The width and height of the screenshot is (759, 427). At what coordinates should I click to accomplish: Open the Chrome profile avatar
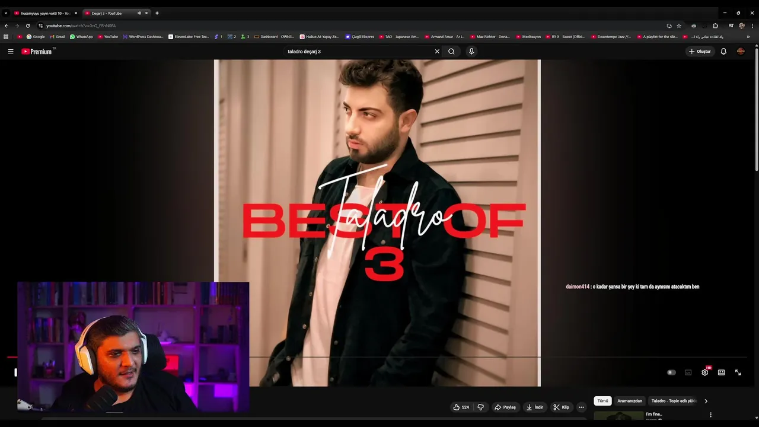742,26
